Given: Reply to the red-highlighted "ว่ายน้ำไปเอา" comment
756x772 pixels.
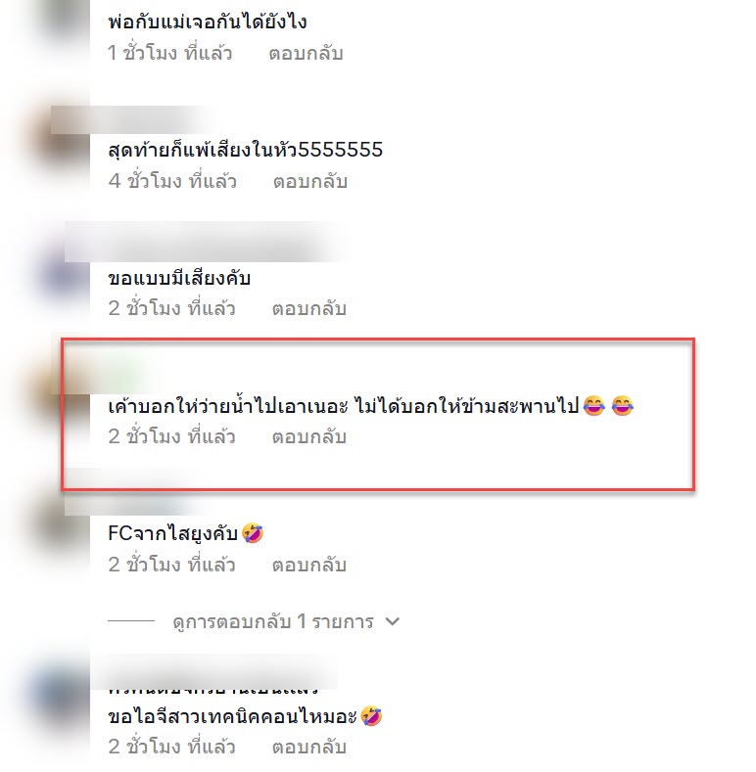Looking at the screenshot, I should coord(309,436).
